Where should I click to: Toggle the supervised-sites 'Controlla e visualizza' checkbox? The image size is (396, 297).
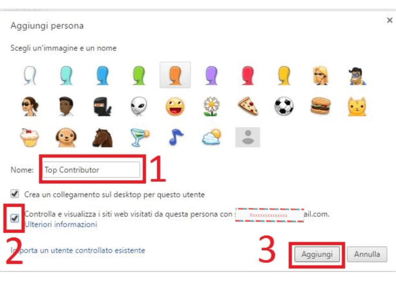coord(15,218)
